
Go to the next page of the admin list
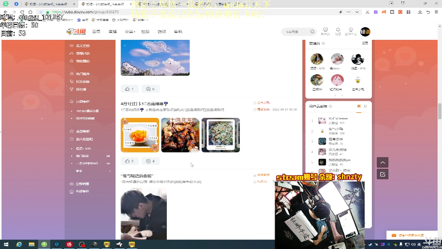(x=342, y=96)
